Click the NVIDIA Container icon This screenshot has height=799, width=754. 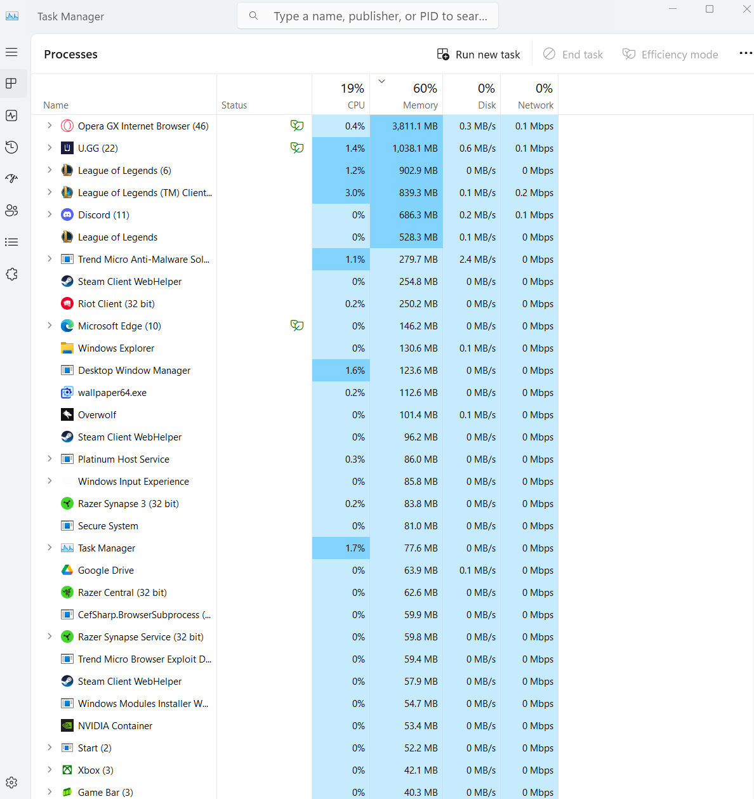click(67, 725)
